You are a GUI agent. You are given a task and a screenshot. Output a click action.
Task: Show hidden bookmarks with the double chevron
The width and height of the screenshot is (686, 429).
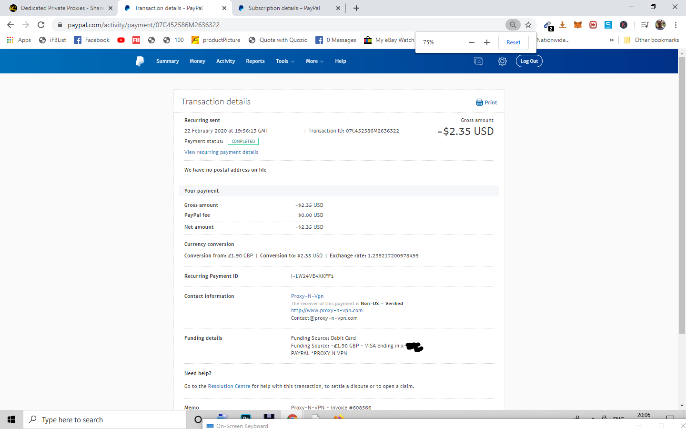[x=611, y=40]
